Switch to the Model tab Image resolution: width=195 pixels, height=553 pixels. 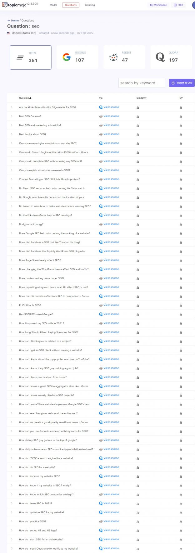pyautogui.click(x=53, y=5)
